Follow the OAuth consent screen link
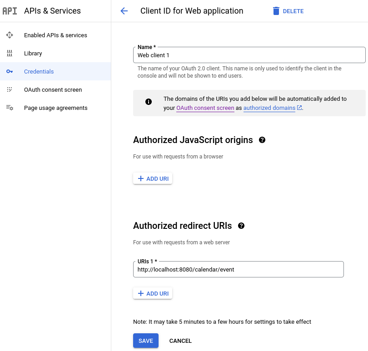This screenshot has height=351, width=368. (x=205, y=108)
